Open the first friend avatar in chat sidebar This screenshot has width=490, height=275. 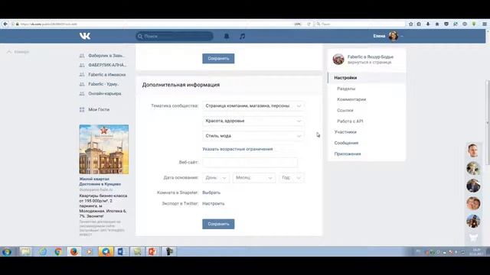point(473,150)
